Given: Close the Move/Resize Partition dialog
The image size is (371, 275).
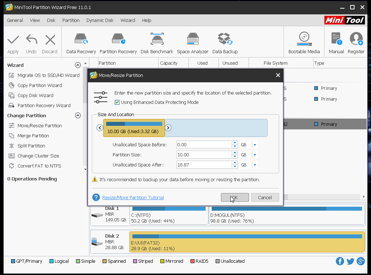Looking at the screenshot, I should [x=278, y=75].
